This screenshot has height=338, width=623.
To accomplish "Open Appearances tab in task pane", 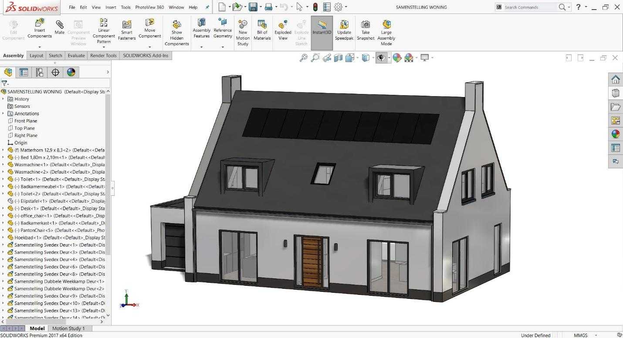I will (616, 134).
